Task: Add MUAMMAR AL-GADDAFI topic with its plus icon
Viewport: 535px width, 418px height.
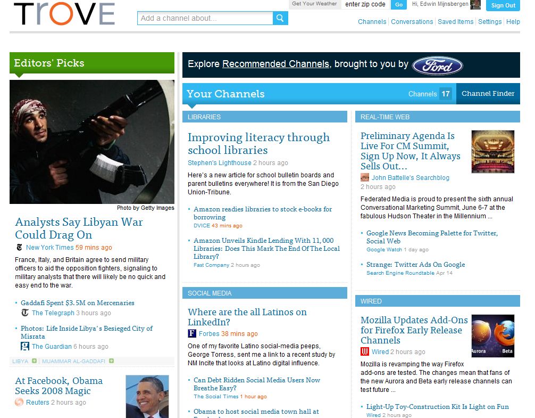Action: tap(111, 361)
